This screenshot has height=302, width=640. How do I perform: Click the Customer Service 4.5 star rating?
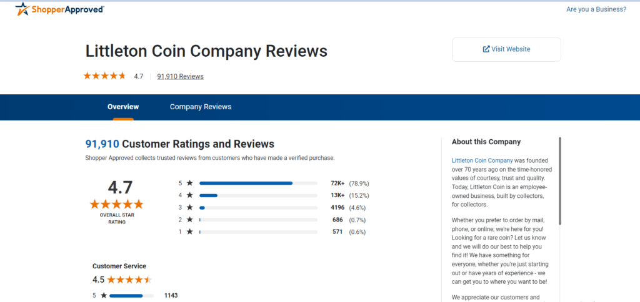129,280
